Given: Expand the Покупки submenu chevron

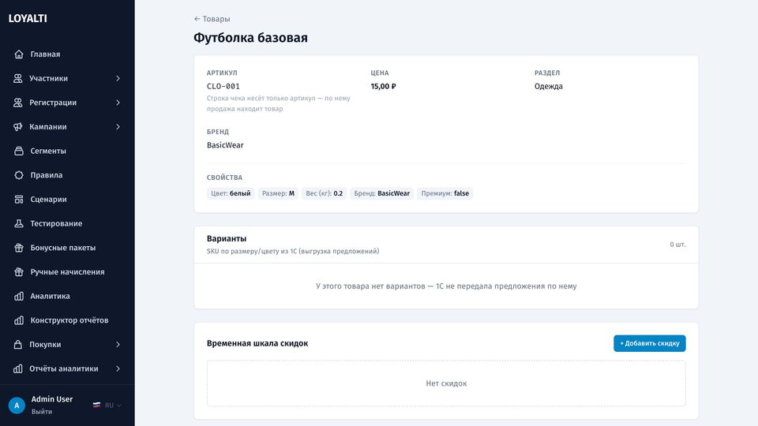Looking at the screenshot, I should click(118, 344).
